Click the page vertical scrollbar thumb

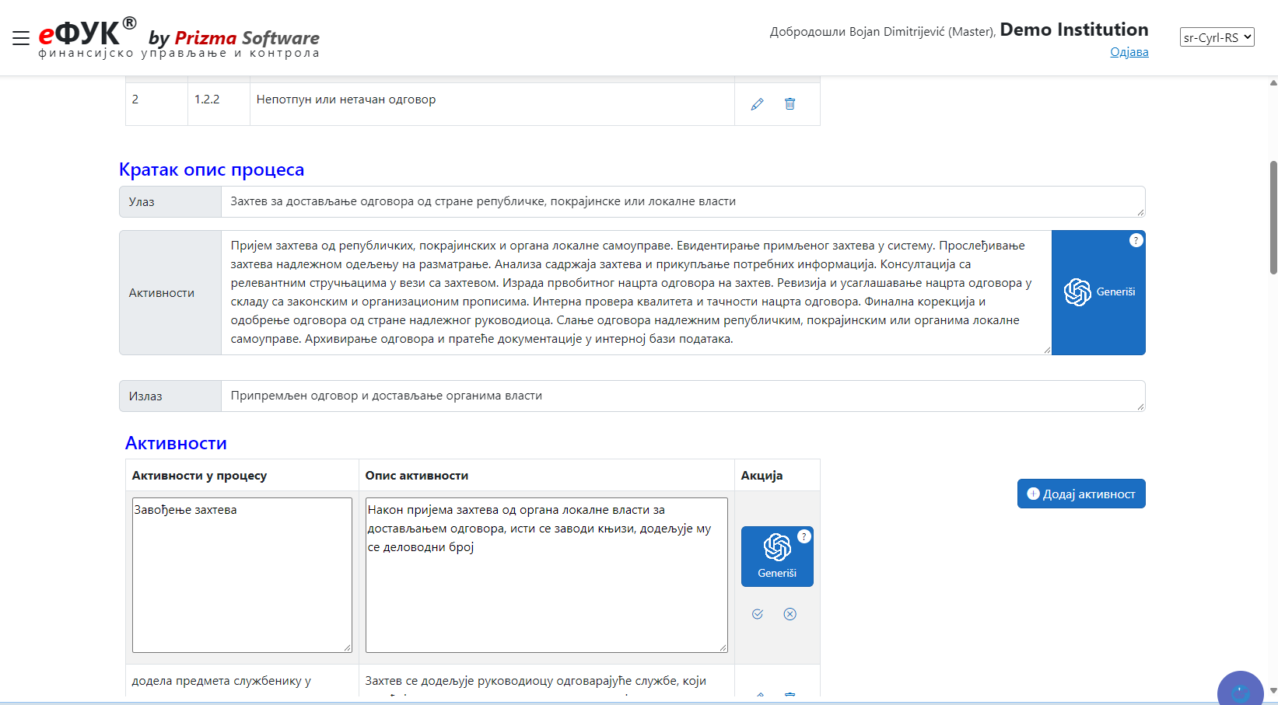click(1273, 218)
